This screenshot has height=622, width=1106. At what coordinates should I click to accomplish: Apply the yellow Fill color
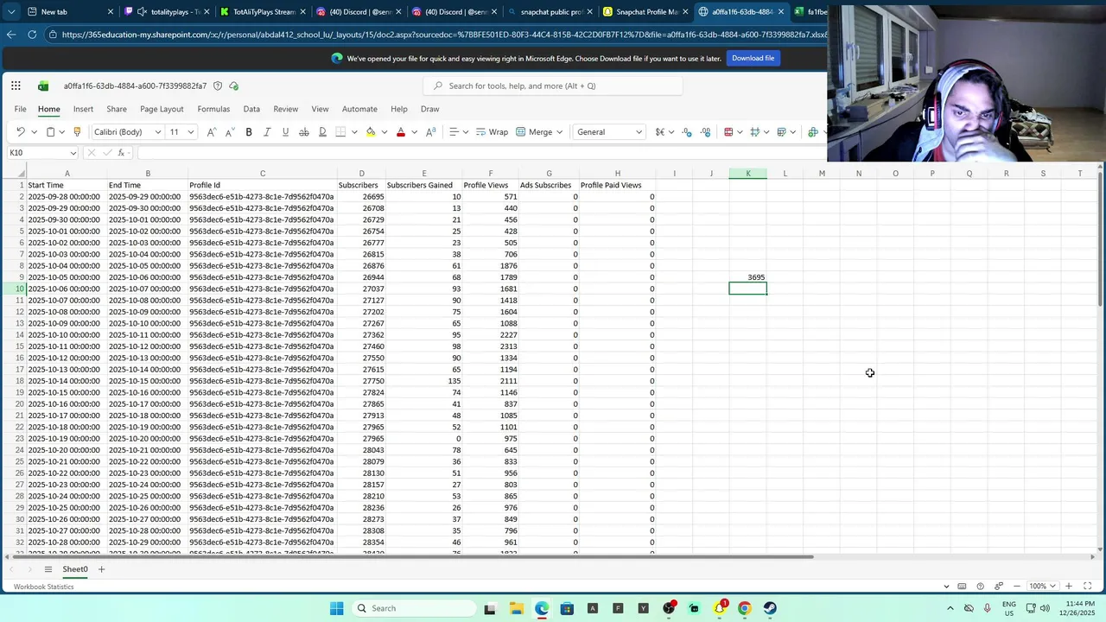coord(371,132)
